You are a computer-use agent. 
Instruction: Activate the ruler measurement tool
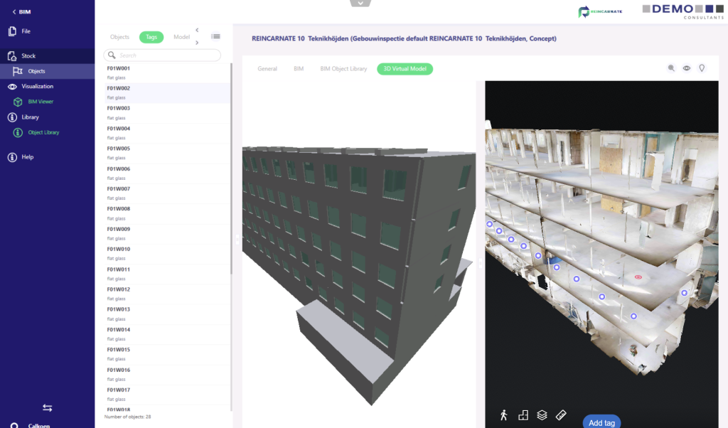coord(561,415)
